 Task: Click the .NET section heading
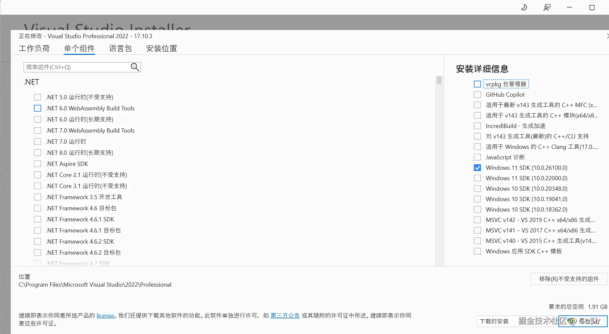pyautogui.click(x=31, y=82)
